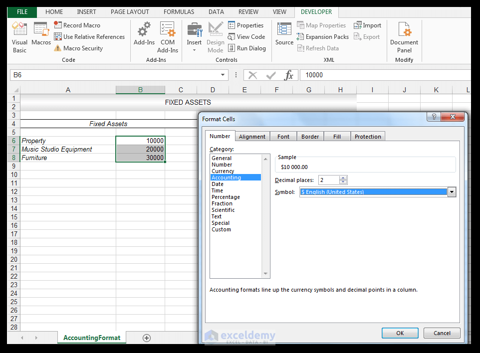The height and width of the screenshot is (353, 480).
Task: Confirm the formula bar entry
Action: 270,75
